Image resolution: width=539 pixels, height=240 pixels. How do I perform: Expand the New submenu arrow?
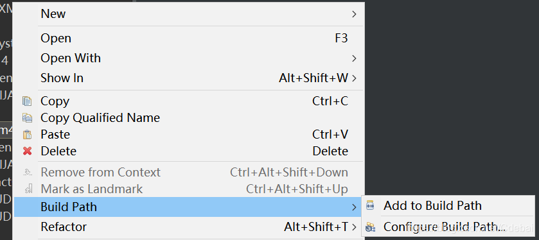(354, 14)
